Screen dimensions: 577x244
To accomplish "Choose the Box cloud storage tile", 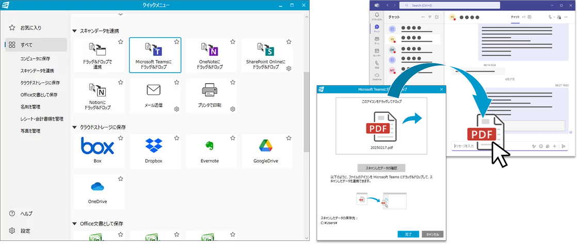I will click(x=99, y=151).
